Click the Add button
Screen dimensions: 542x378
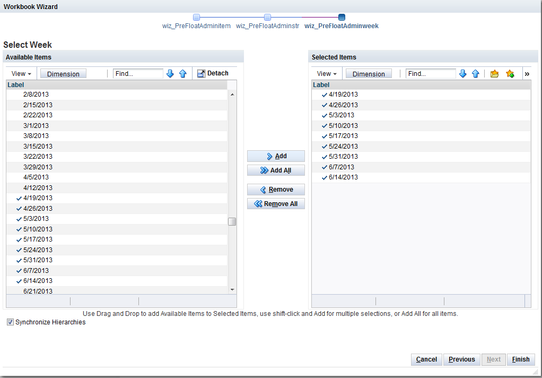click(x=276, y=156)
